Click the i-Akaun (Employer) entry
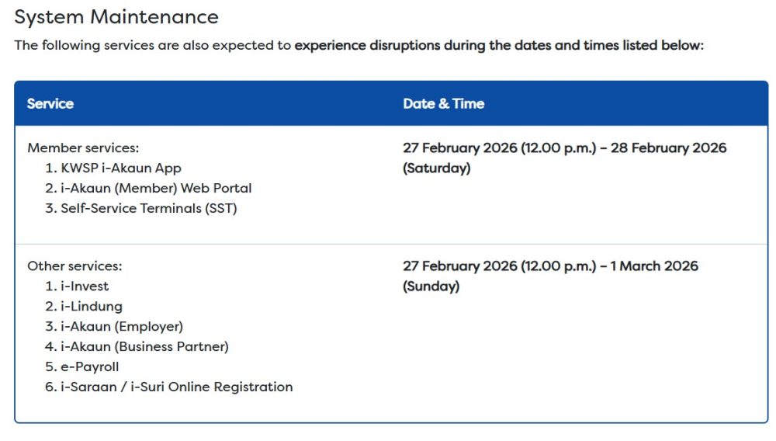 point(122,326)
